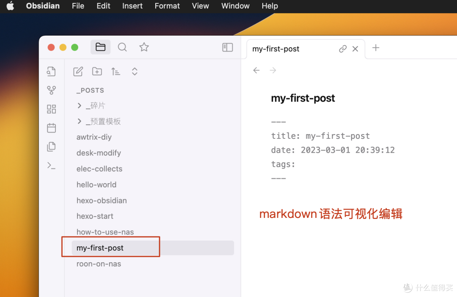Click the link icon on the my-first-post tab
This screenshot has width=457, height=297.
[342, 49]
